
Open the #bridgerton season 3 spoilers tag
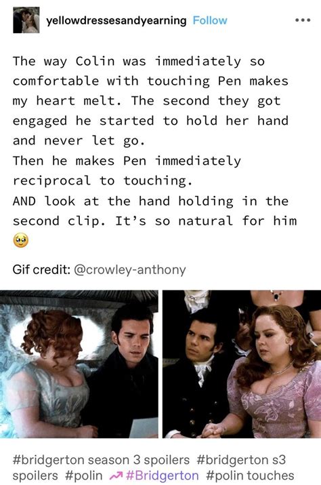click(101, 460)
